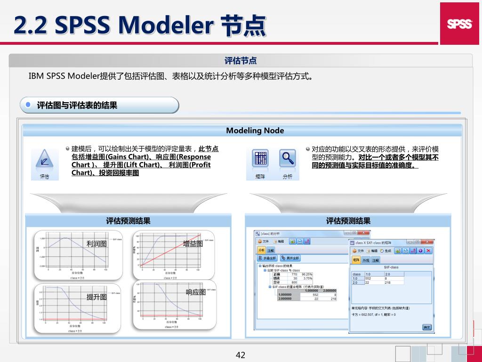
Task: Collapse the 输出字段 class 的结果 tree node
Action: click(x=260, y=266)
